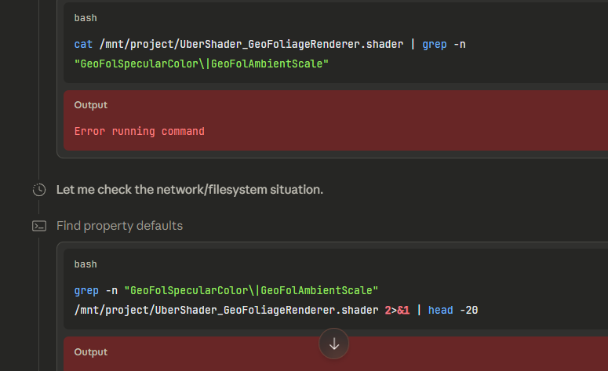Click the clock icon beside 'Let me check'
This screenshot has height=371, width=608.
pyautogui.click(x=39, y=190)
